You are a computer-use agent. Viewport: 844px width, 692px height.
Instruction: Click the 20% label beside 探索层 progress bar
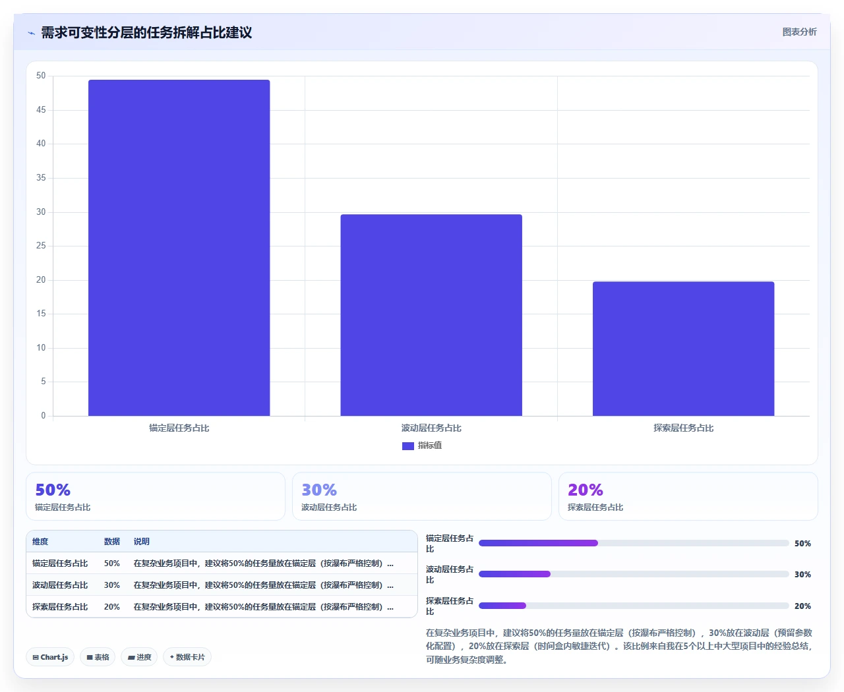click(802, 606)
